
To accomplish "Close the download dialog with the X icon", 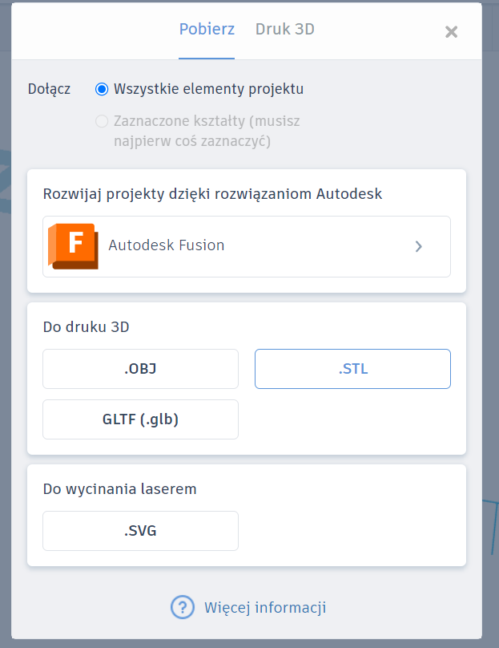I will point(451,32).
